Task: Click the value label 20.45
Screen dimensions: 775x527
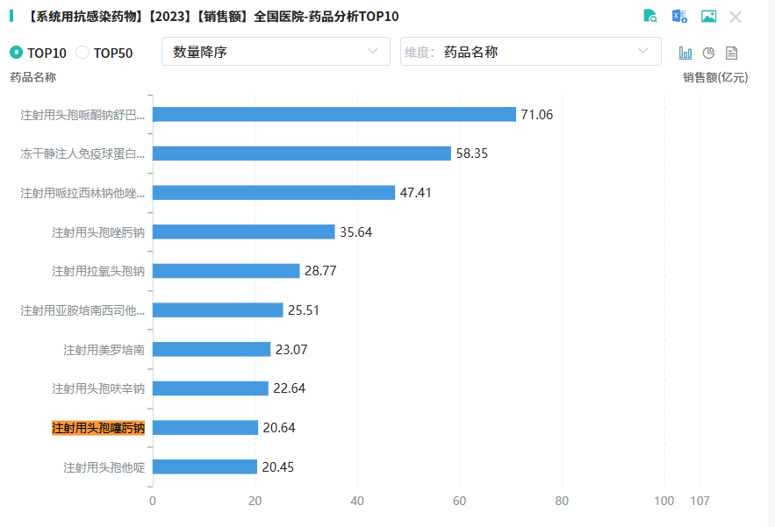Action: [277, 467]
